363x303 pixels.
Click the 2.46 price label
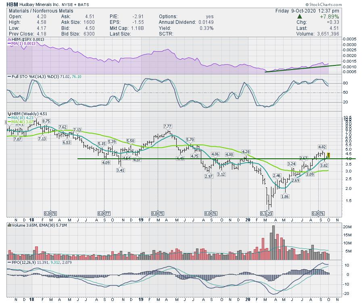click(x=277, y=175)
